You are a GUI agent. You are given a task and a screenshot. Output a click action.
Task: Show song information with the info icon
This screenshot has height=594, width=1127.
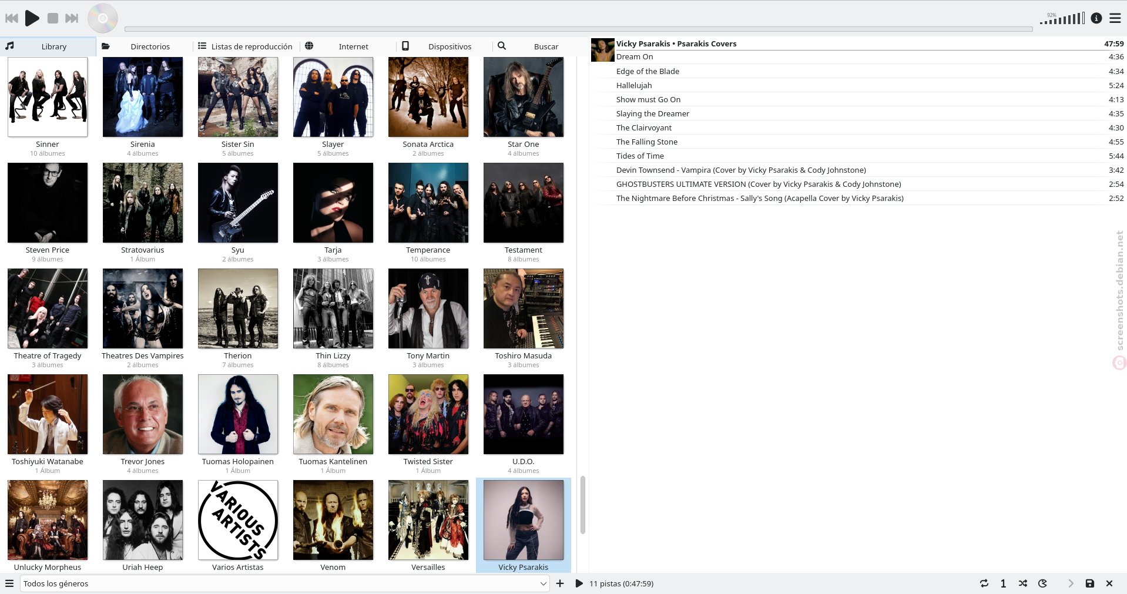tap(1096, 18)
